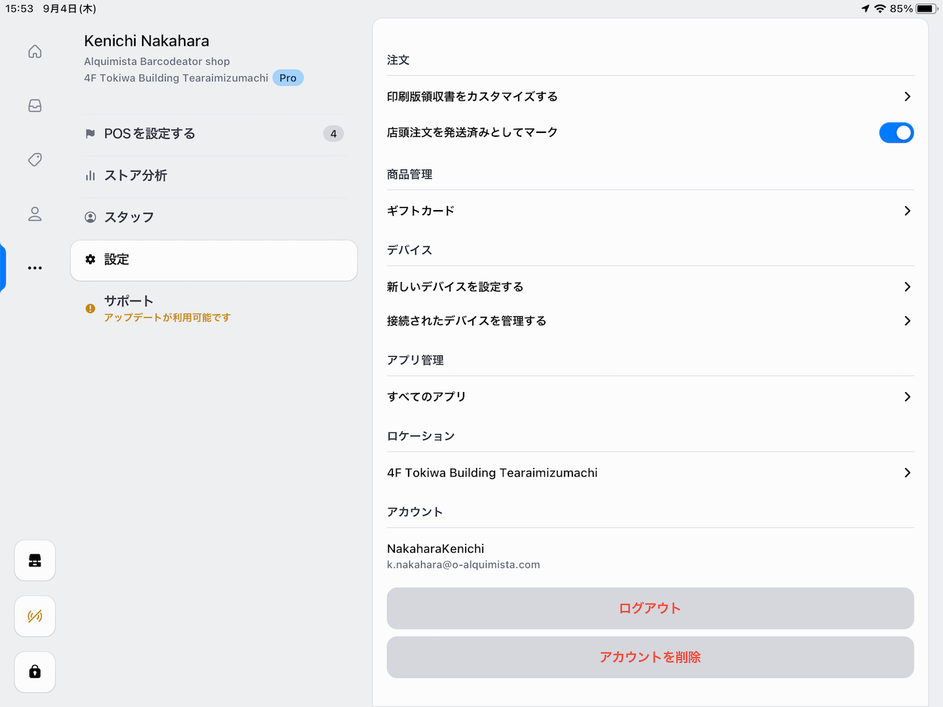Open 新しいデバイスを設定する row
Image resolution: width=943 pixels, height=707 pixels.
pyautogui.click(x=650, y=287)
